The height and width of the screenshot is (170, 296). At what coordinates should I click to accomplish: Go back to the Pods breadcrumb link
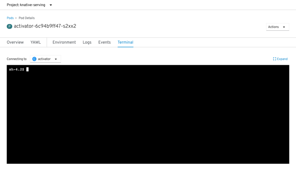10,18
